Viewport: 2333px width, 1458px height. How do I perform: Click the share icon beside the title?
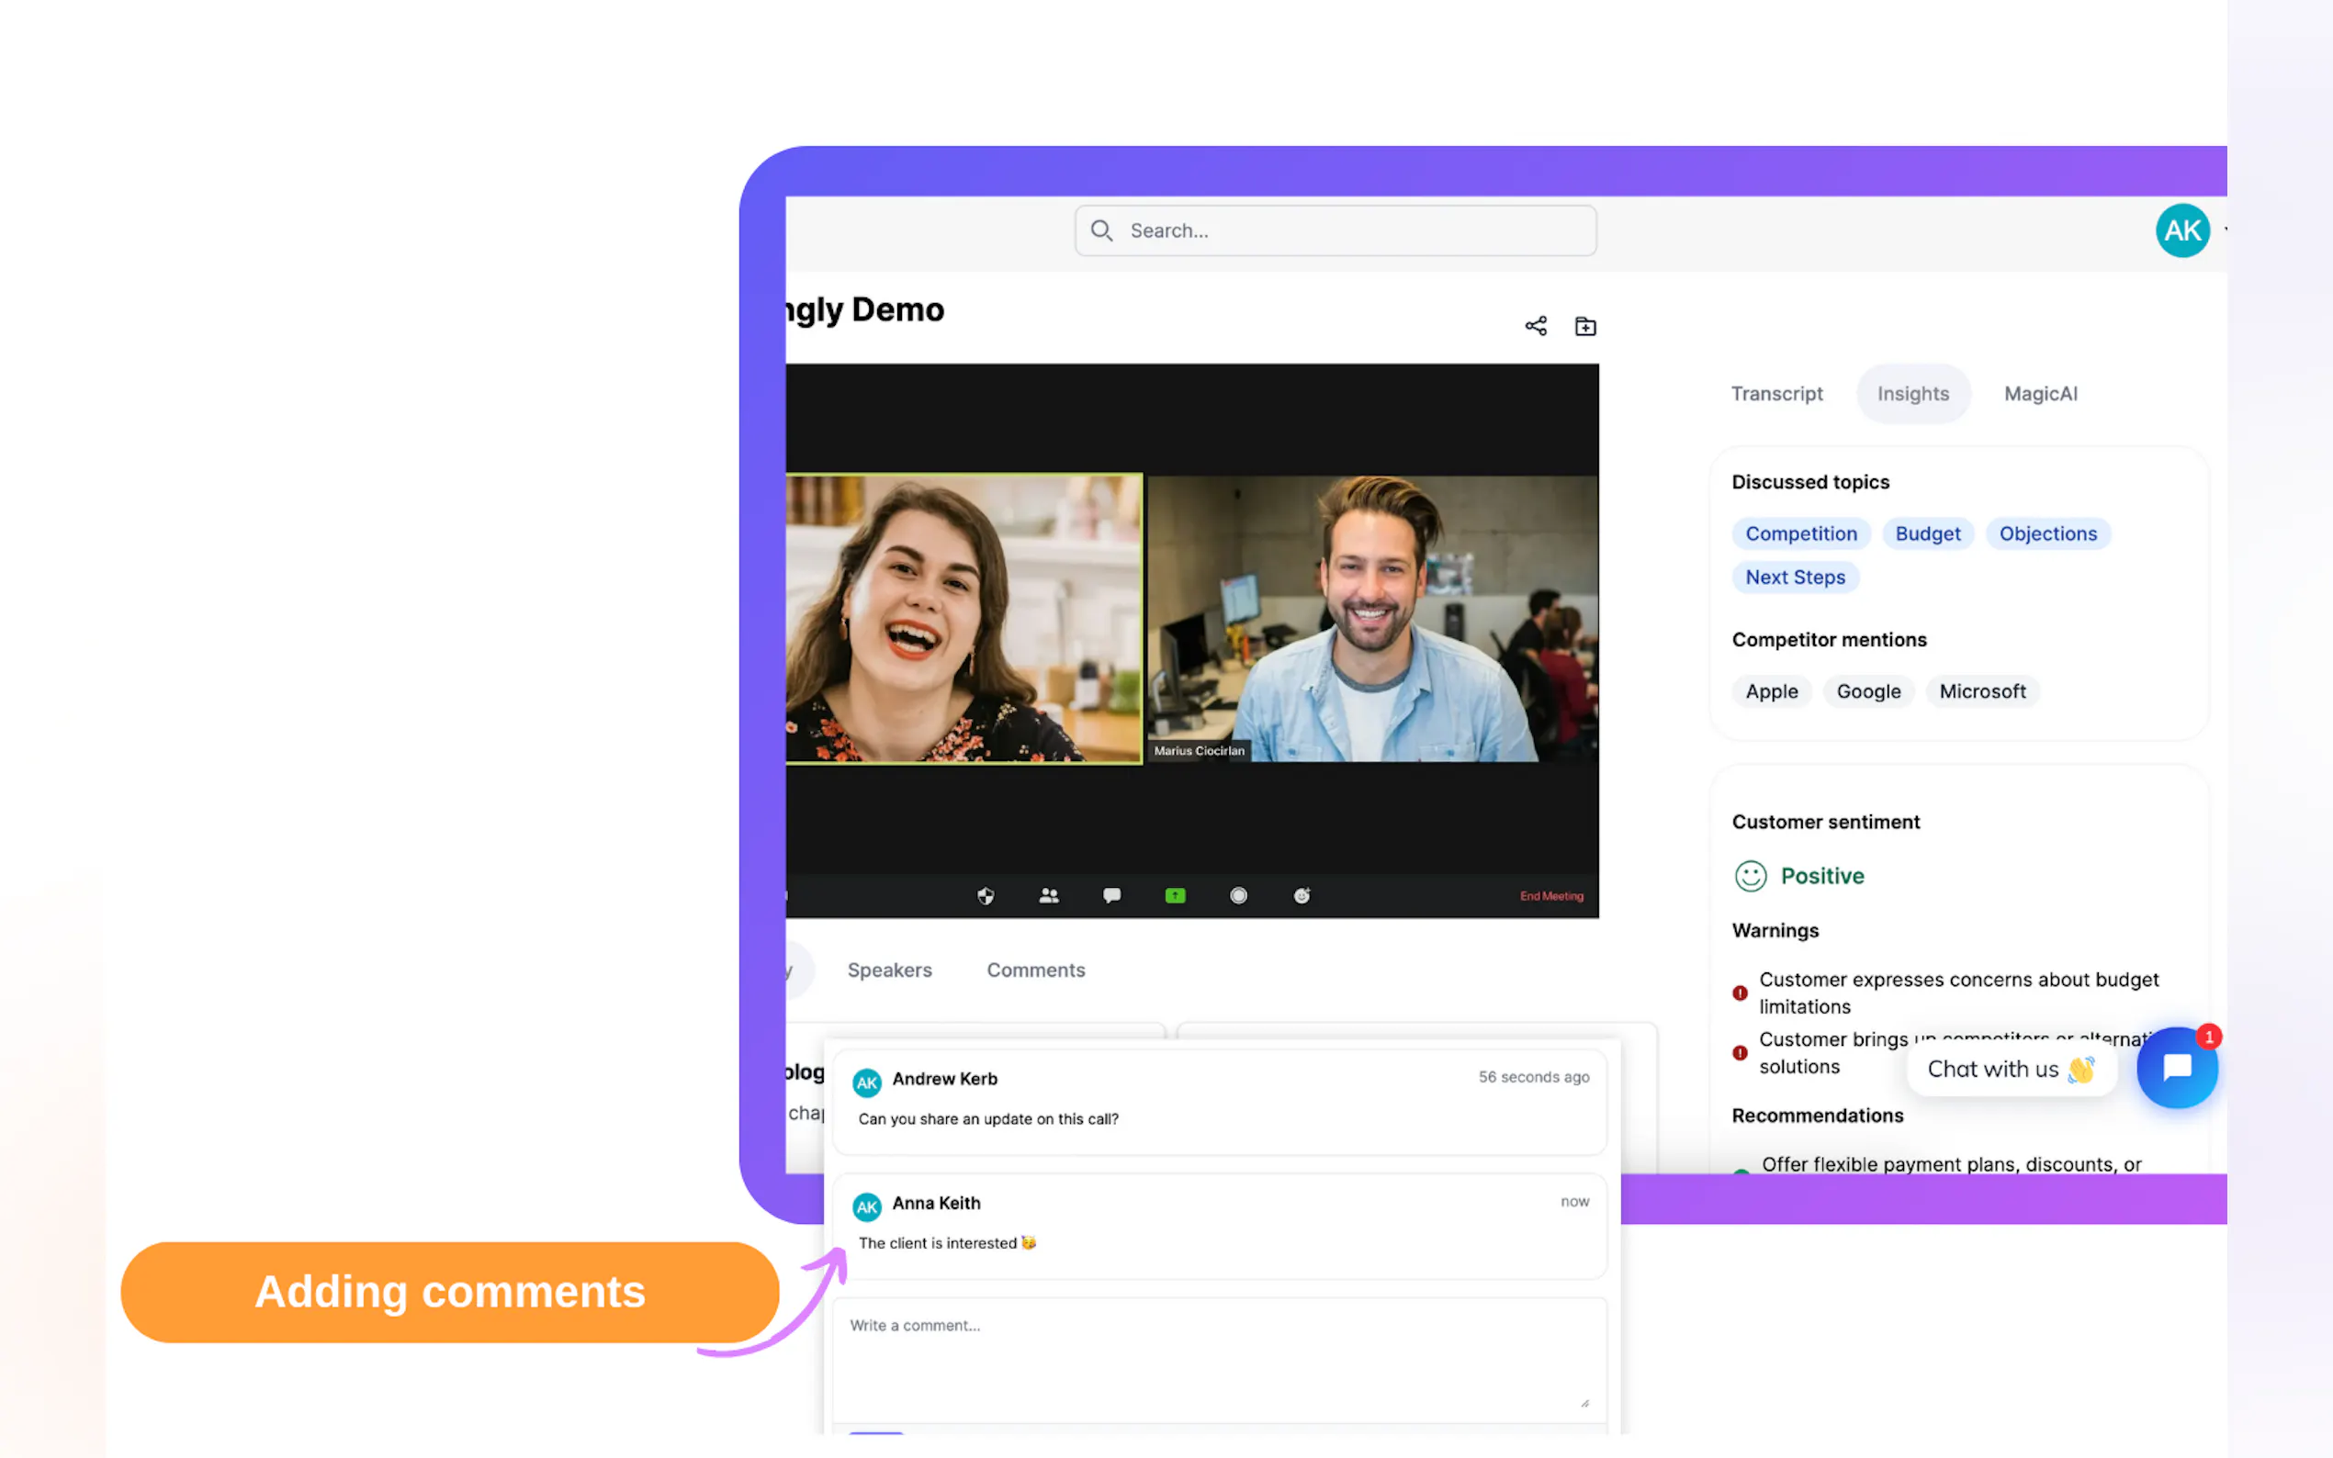point(1536,326)
